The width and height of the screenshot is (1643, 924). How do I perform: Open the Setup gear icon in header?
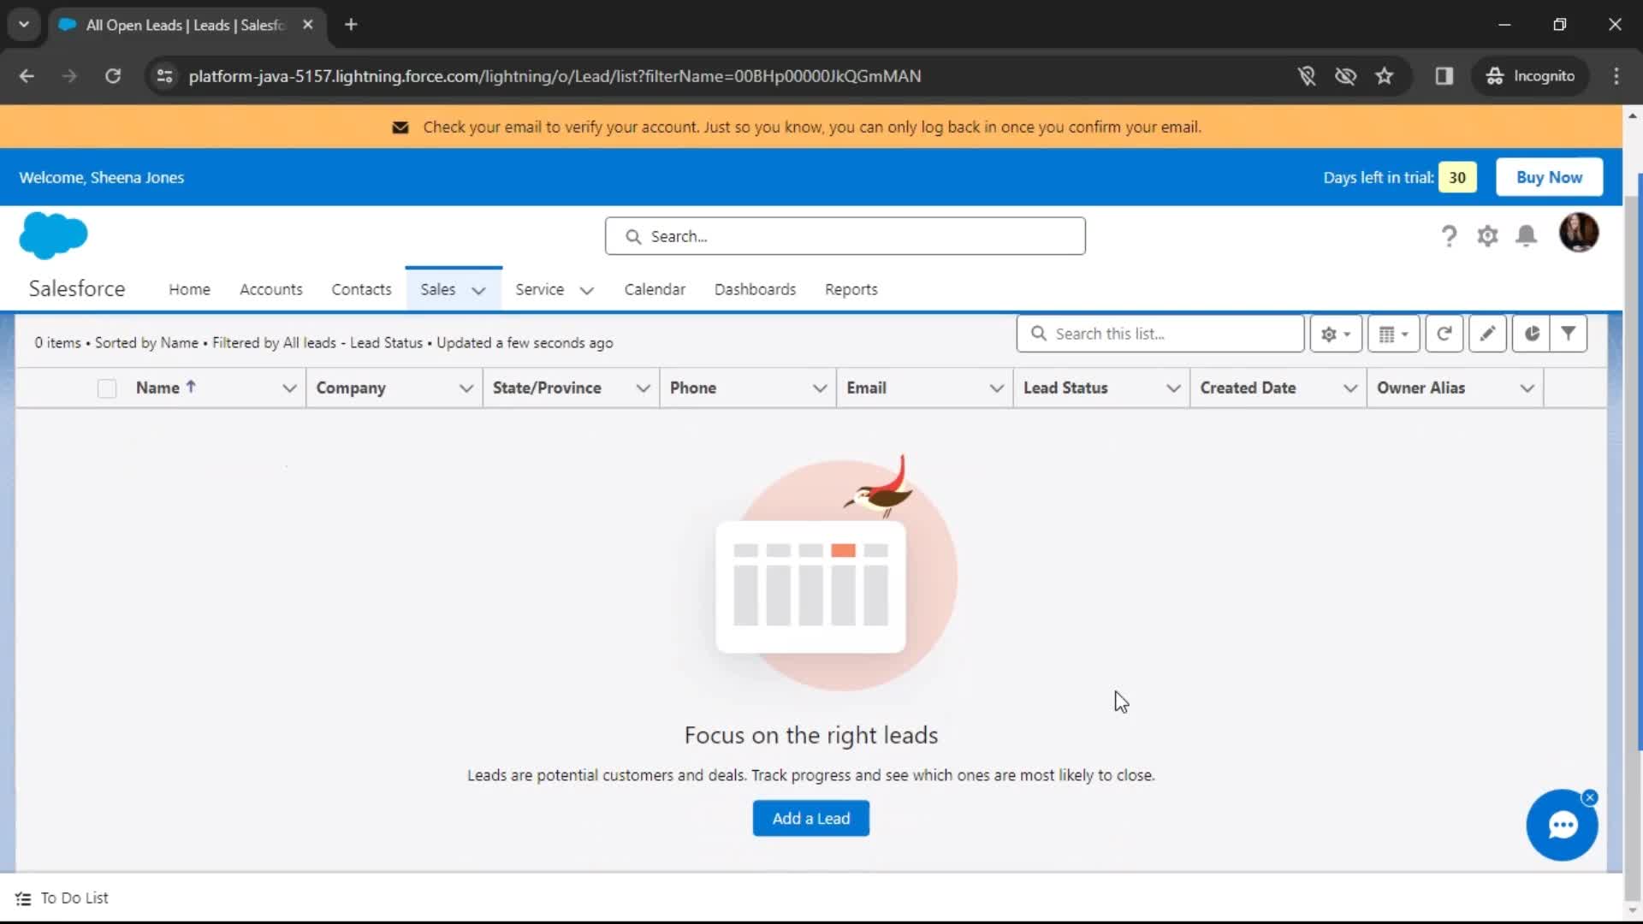[1487, 236]
